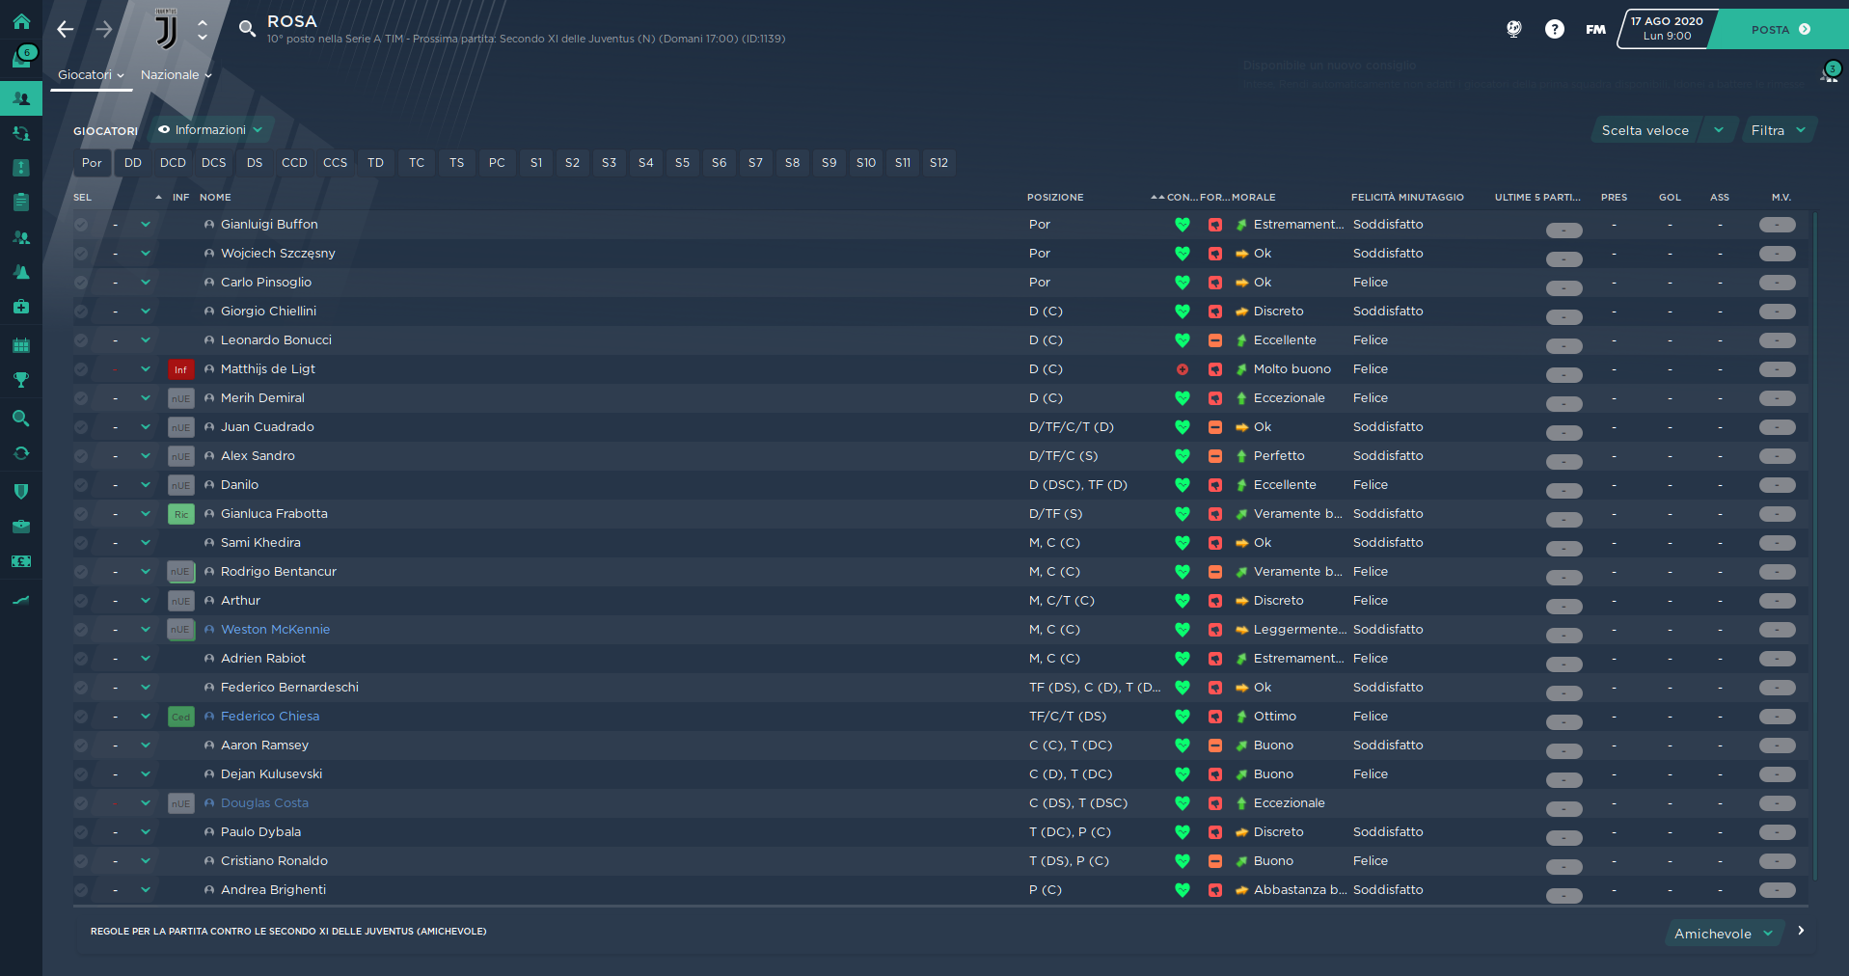Open the Squad dynamics sidebar icon
Image resolution: width=1849 pixels, height=976 pixels.
pos(21,133)
